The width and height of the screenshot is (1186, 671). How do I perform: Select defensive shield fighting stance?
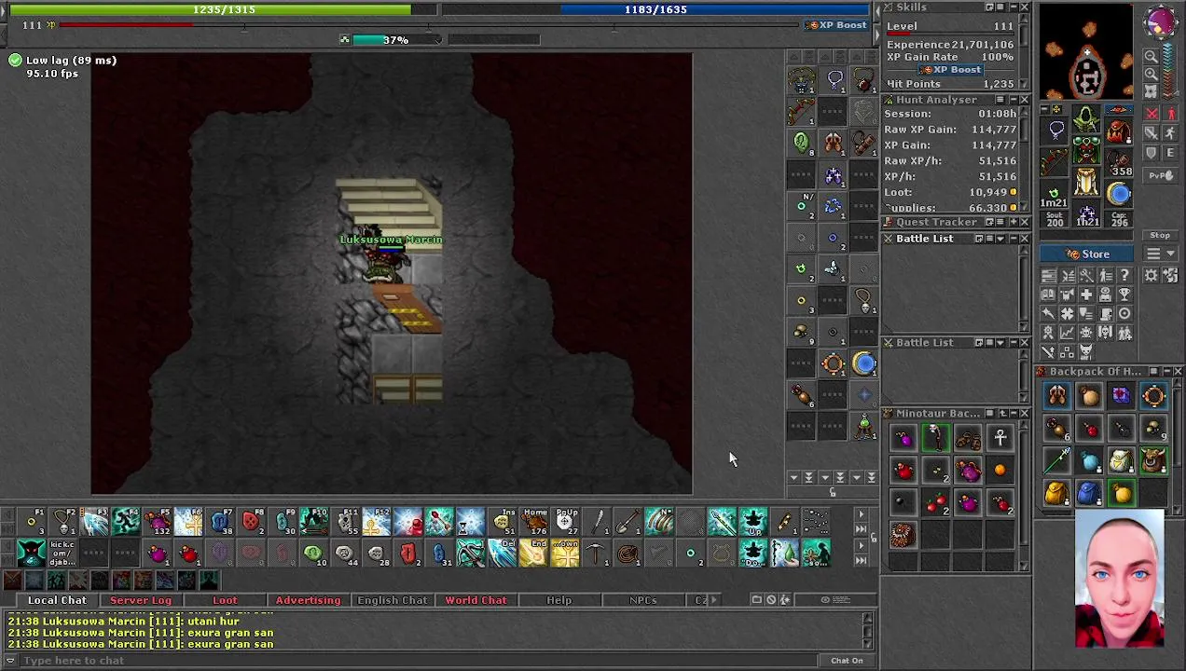1151,153
